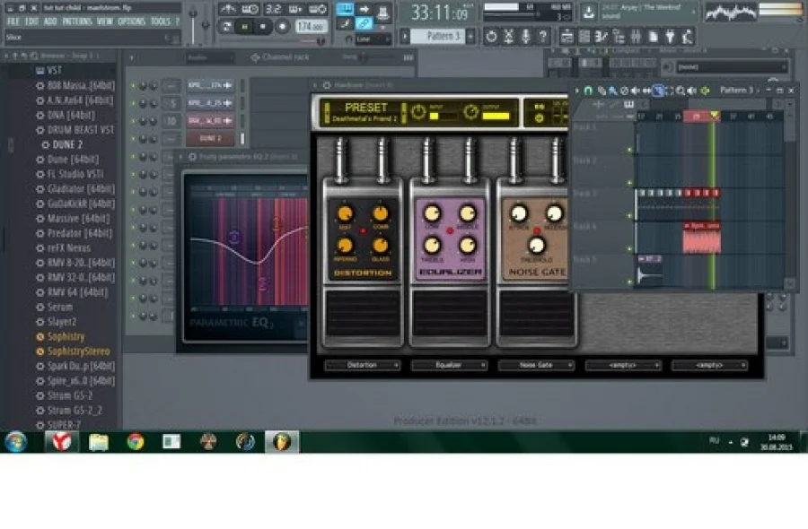Open the mixer view icon

(636, 37)
